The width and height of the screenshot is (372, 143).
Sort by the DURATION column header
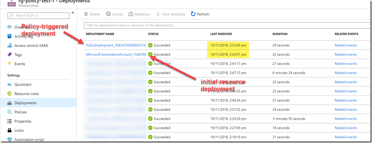pyautogui.click(x=280, y=34)
